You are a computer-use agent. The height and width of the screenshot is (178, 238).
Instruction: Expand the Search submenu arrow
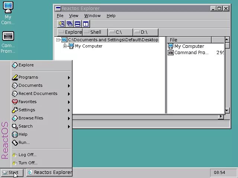(69, 126)
